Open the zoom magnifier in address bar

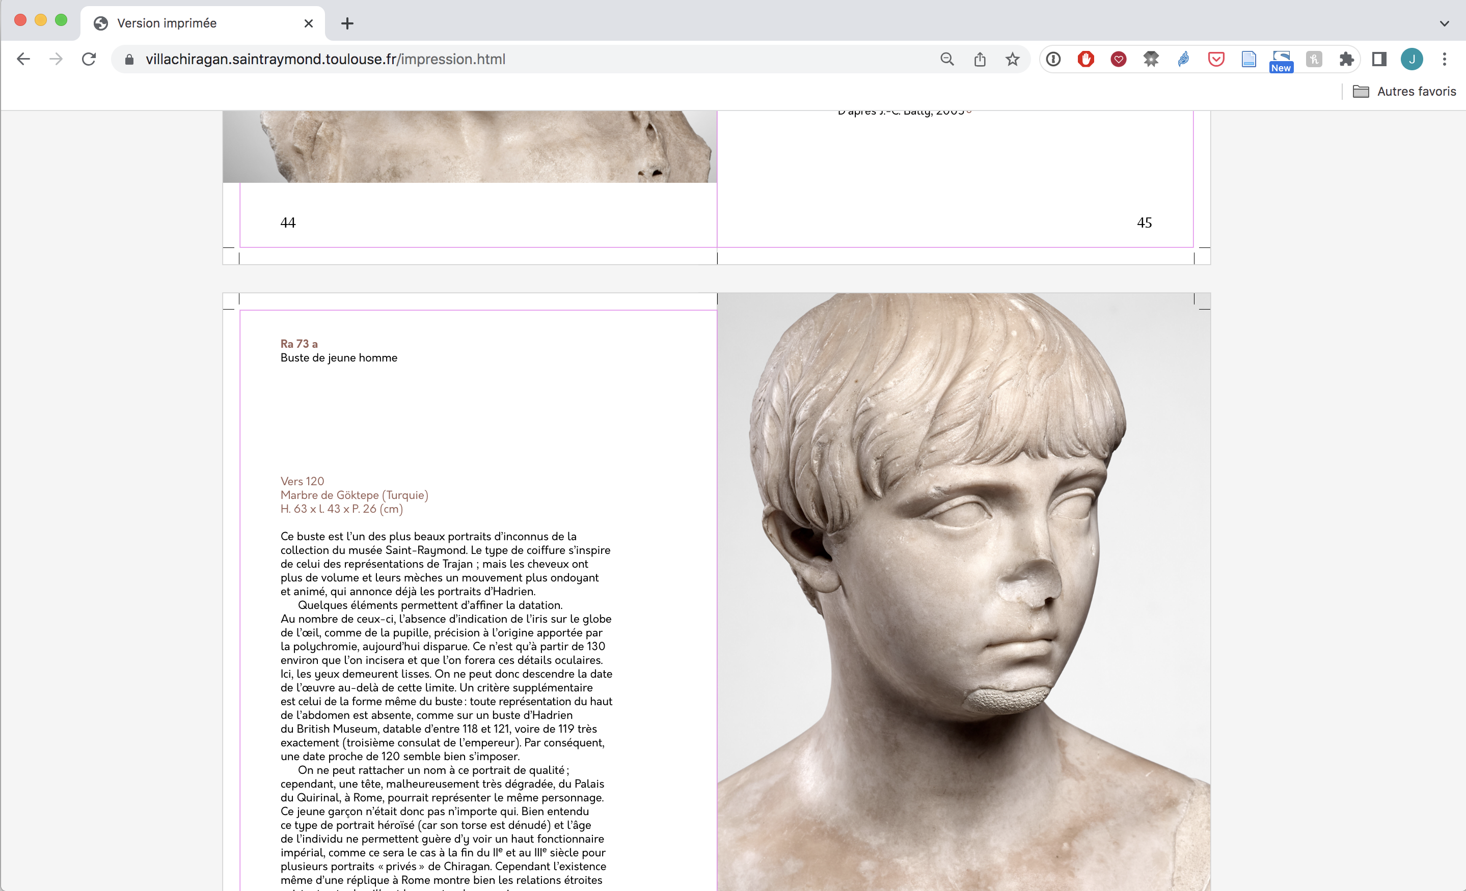coord(946,59)
